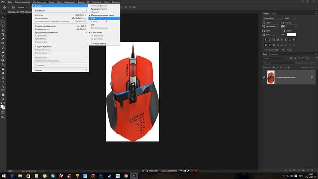Toggle Lock All for the layer

(x=288, y=67)
